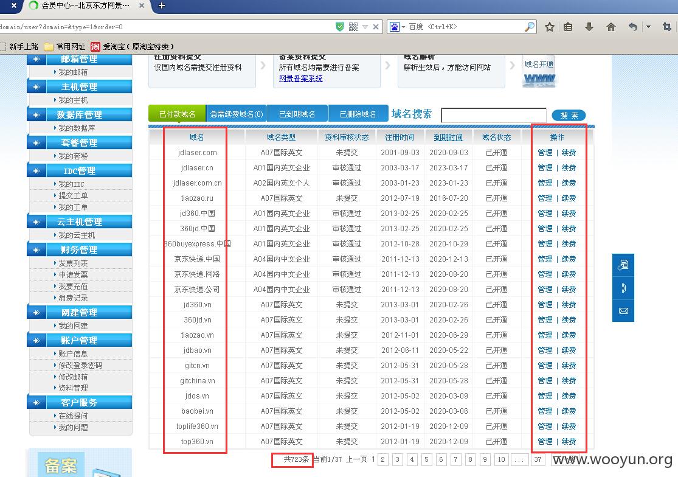Image resolution: width=678 pixels, height=477 pixels.
Task: Select the gitchina.vn domain cell
Action: pos(197,381)
